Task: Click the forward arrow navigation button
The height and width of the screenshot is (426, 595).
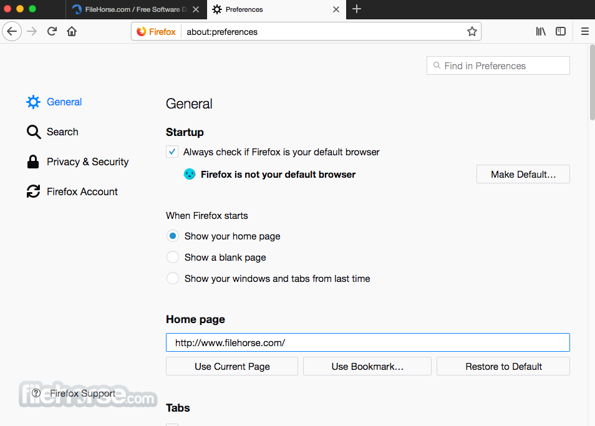Action: (x=32, y=31)
